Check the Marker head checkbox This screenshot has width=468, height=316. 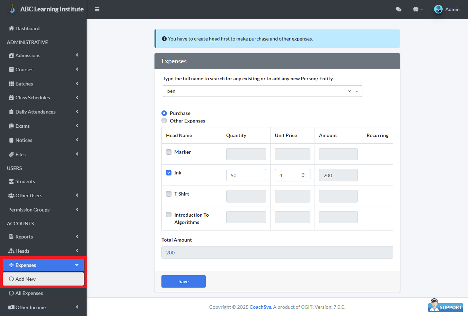169,152
